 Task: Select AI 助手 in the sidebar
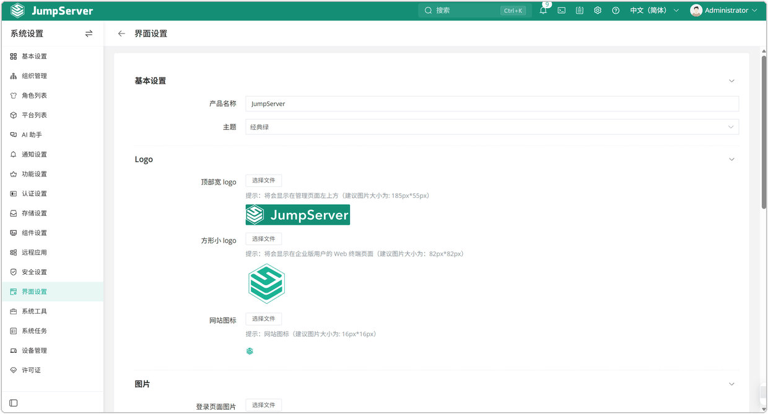52,135
